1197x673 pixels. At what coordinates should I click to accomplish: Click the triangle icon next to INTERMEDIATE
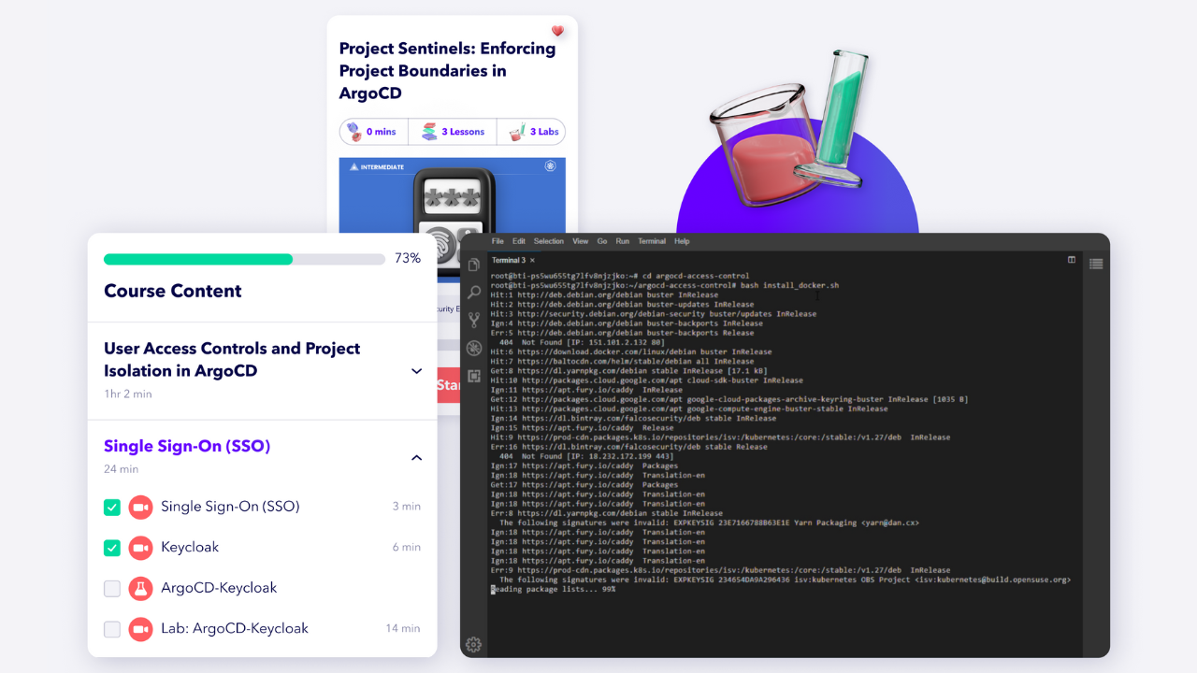(x=354, y=167)
